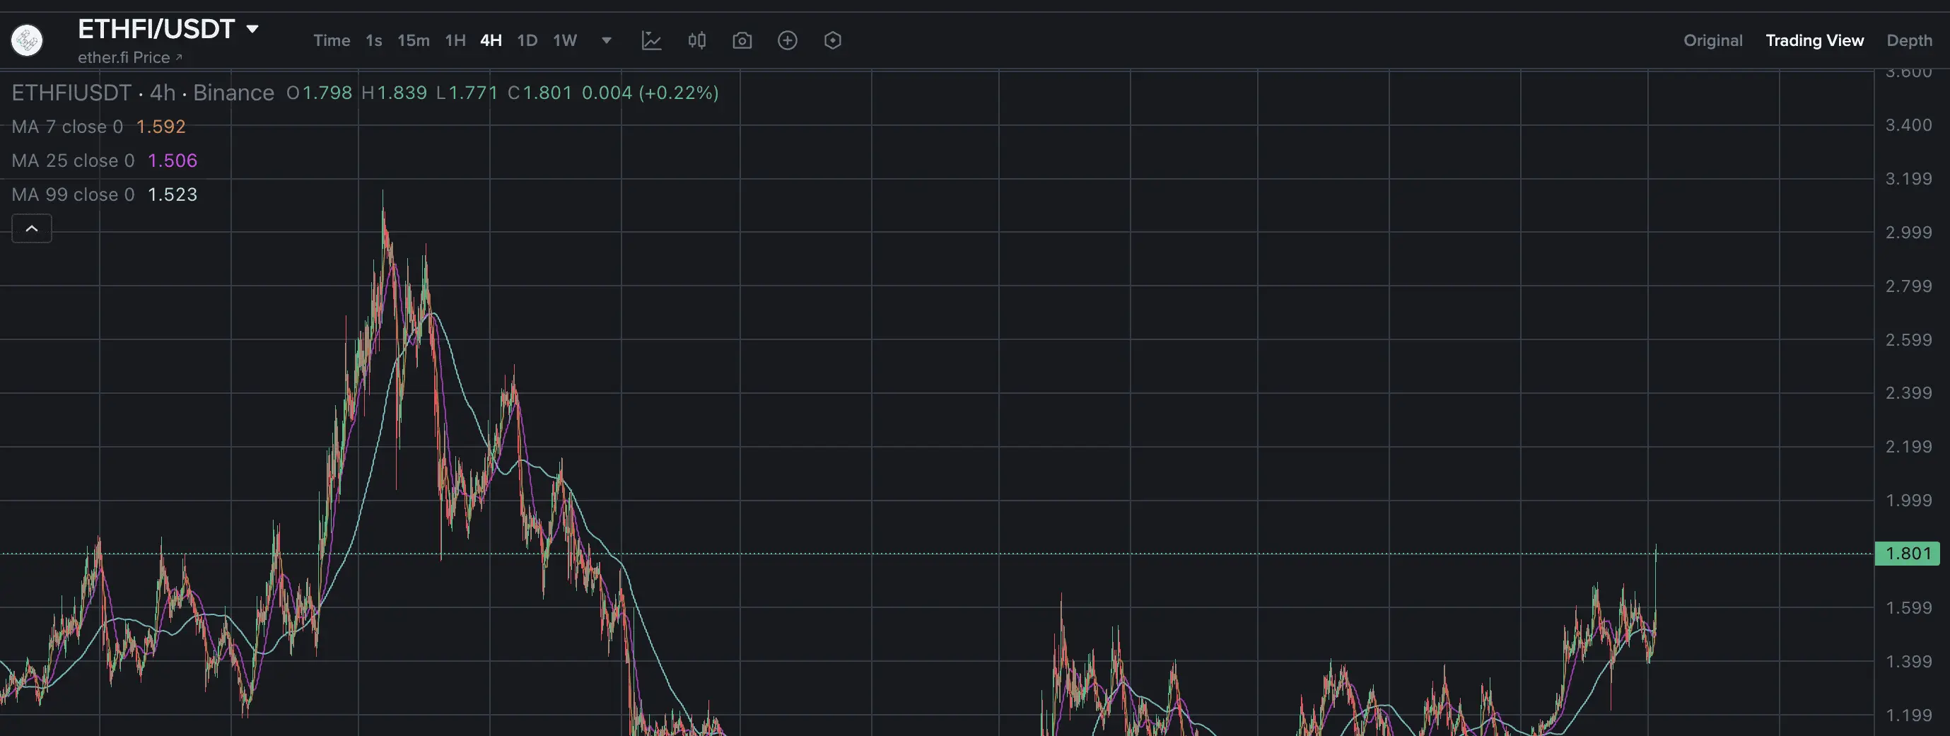
Task: Click the 1.399 price axis label
Action: tap(1908, 662)
